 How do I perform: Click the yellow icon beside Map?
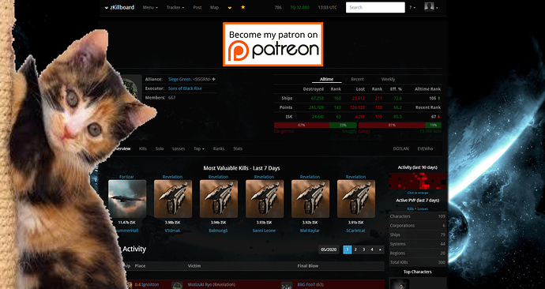click(229, 7)
